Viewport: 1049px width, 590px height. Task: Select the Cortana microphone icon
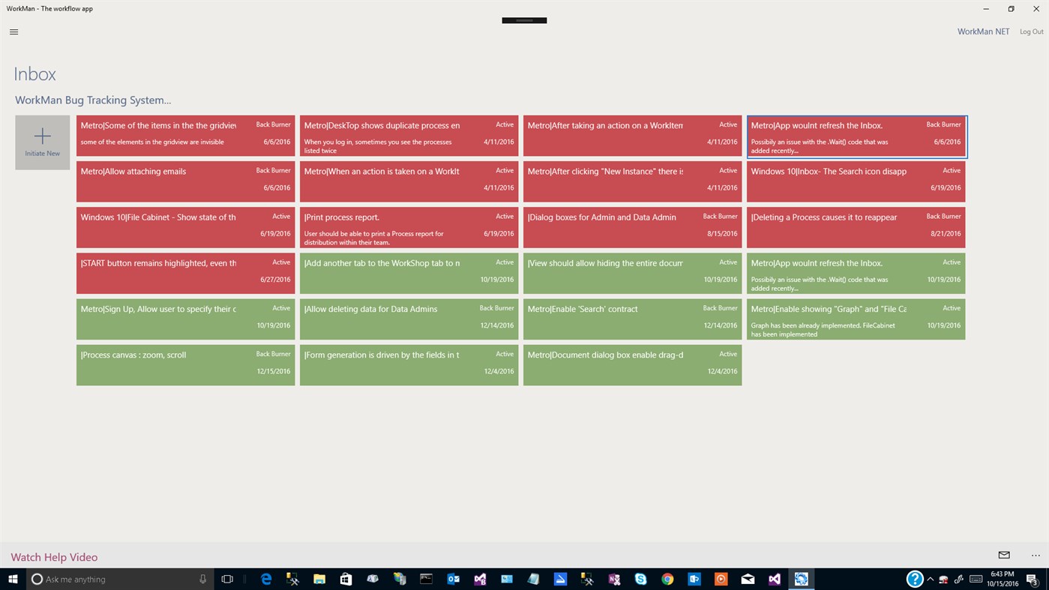pyautogui.click(x=202, y=578)
